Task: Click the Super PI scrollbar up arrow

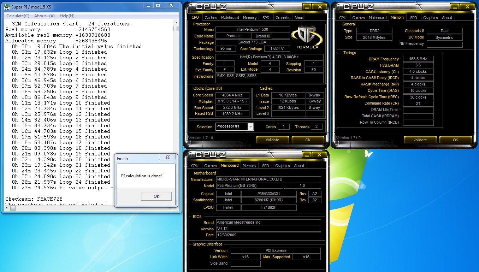Action: 176,23
